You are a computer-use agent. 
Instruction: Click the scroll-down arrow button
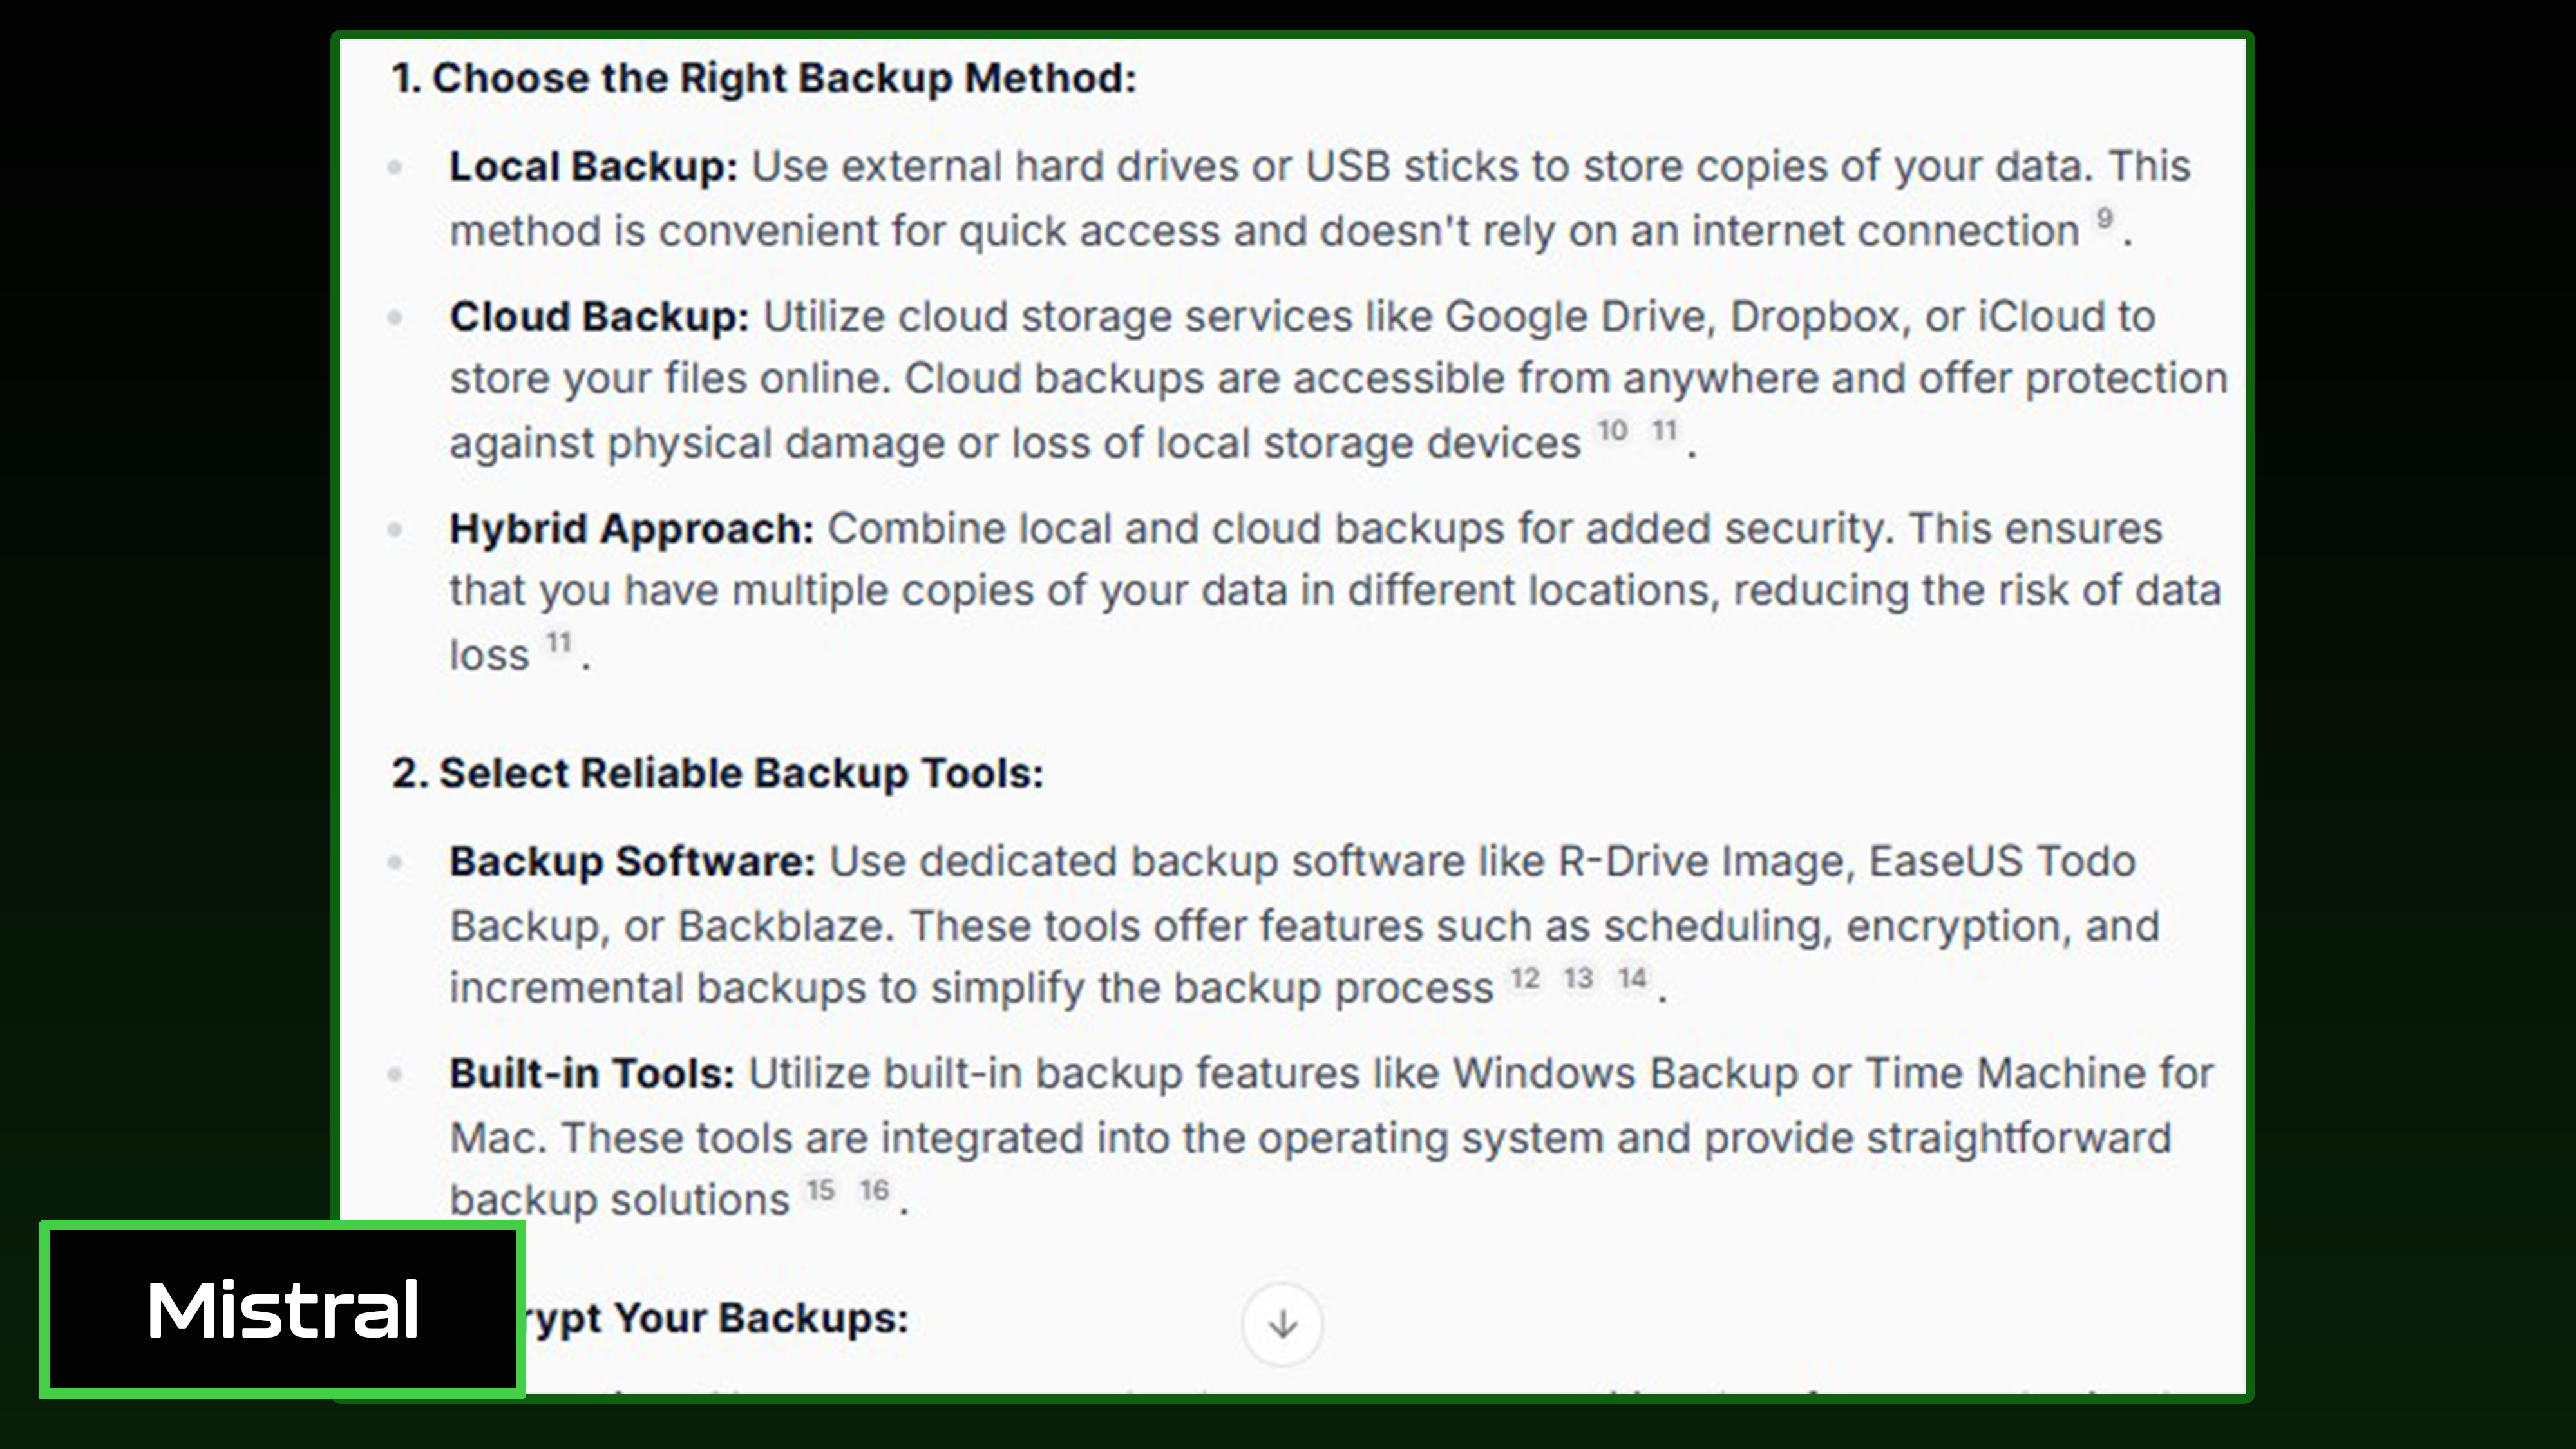(1282, 1324)
